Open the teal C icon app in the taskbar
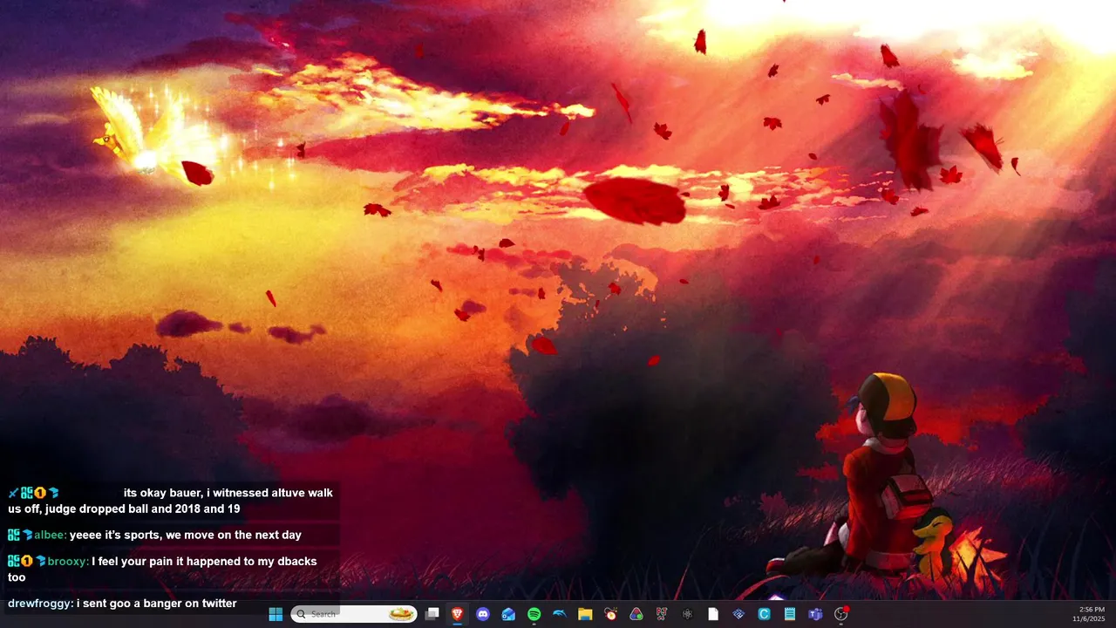 pyautogui.click(x=764, y=614)
